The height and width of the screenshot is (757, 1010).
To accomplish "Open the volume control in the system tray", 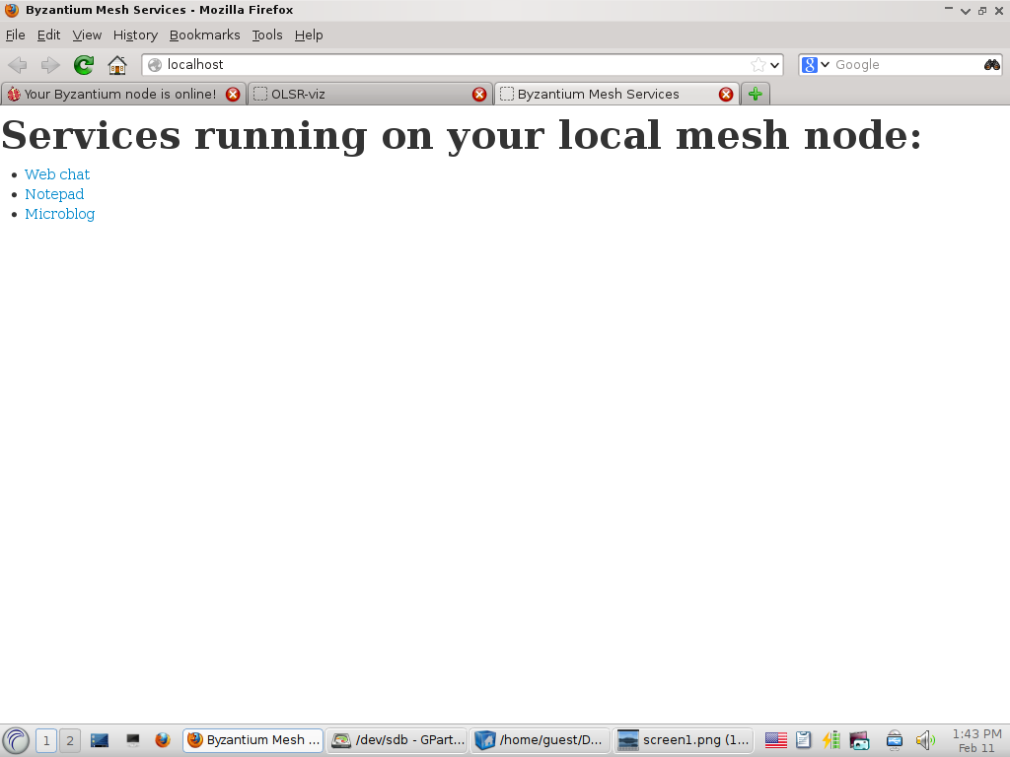I will (924, 739).
